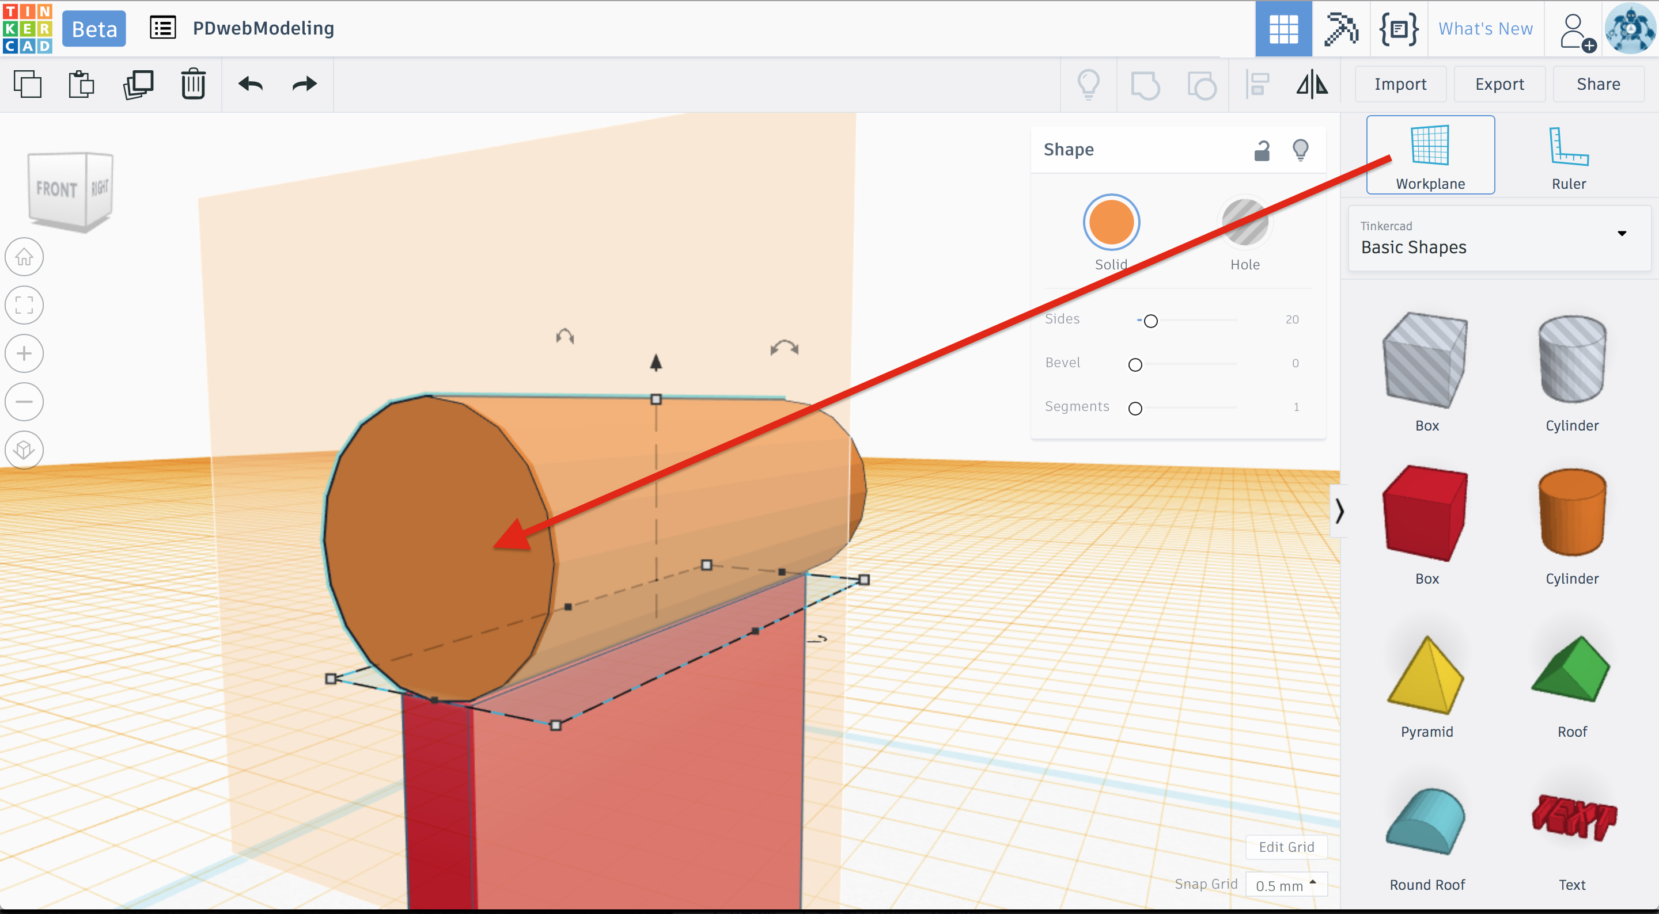Click the Duplicate toolbar icon
This screenshot has width=1659, height=914.
[138, 84]
